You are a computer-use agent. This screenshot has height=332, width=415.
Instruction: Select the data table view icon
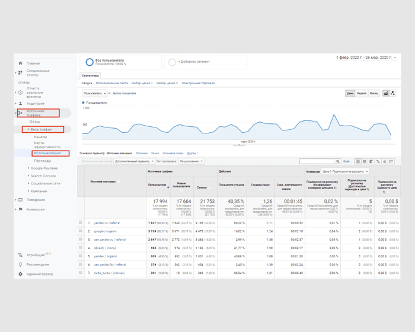(358, 161)
